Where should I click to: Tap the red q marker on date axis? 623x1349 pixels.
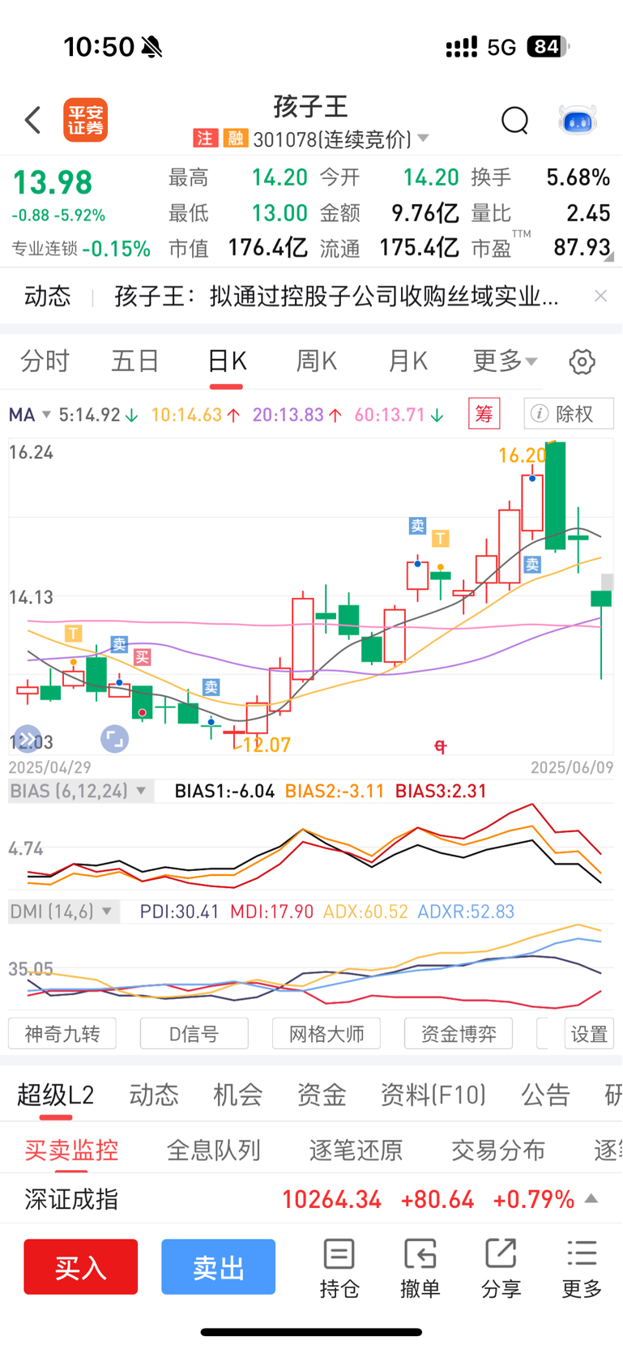[x=441, y=745]
